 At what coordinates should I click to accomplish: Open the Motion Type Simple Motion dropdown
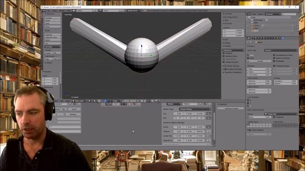pos(195,109)
